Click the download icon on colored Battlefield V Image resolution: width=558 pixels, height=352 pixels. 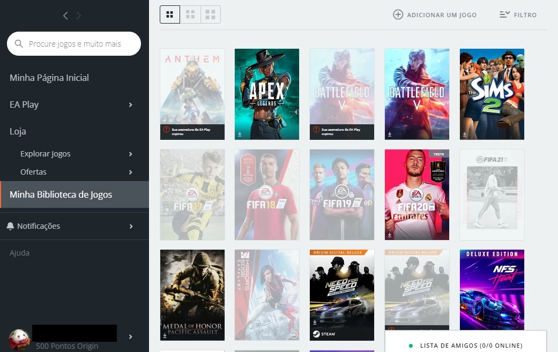click(x=390, y=134)
